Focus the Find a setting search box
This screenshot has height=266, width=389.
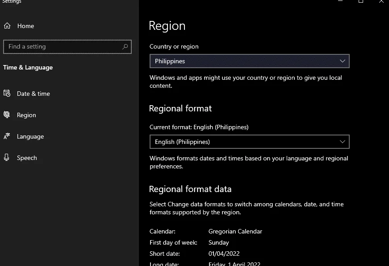[67, 46]
